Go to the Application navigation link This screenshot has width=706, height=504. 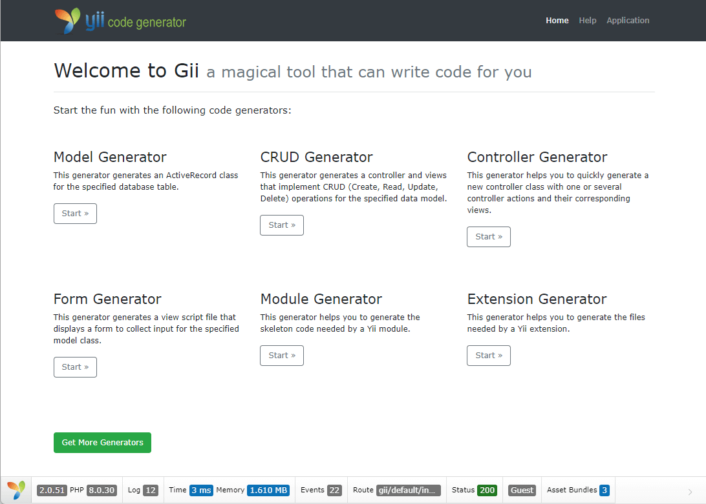pyautogui.click(x=627, y=21)
